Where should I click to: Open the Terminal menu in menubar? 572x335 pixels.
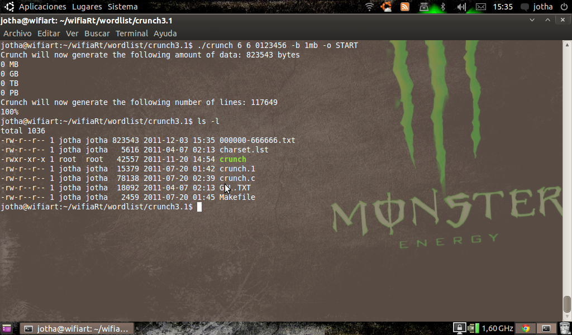pyautogui.click(x=132, y=33)
